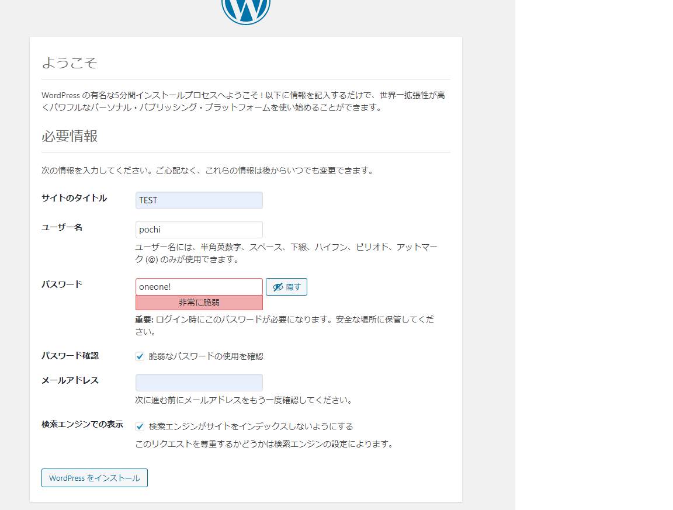Screen dimensions: 673x510
Task: Click the メールアドレス label
Action: [70, 380]
